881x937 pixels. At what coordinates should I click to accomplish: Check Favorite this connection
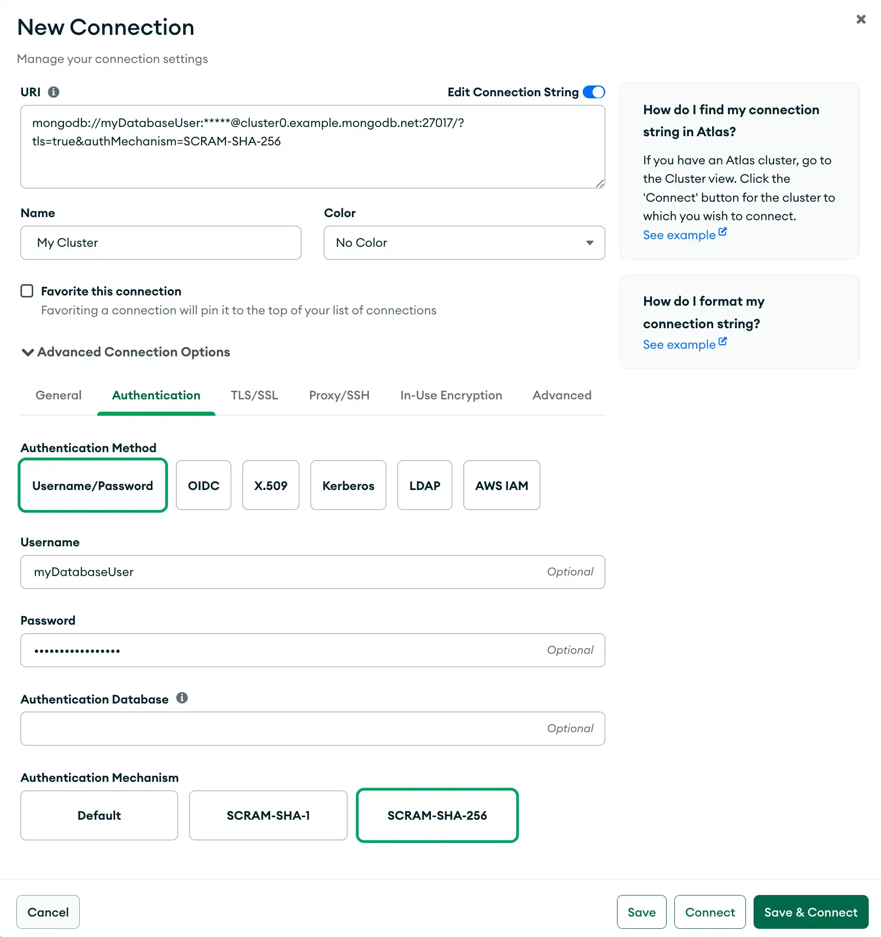click(x=27, y=291)
